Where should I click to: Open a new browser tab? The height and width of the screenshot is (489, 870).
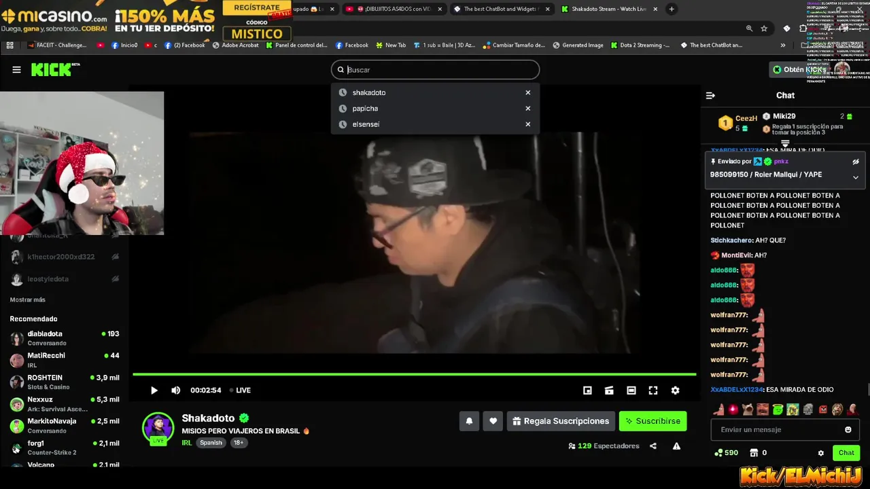(x=672, y=9)
